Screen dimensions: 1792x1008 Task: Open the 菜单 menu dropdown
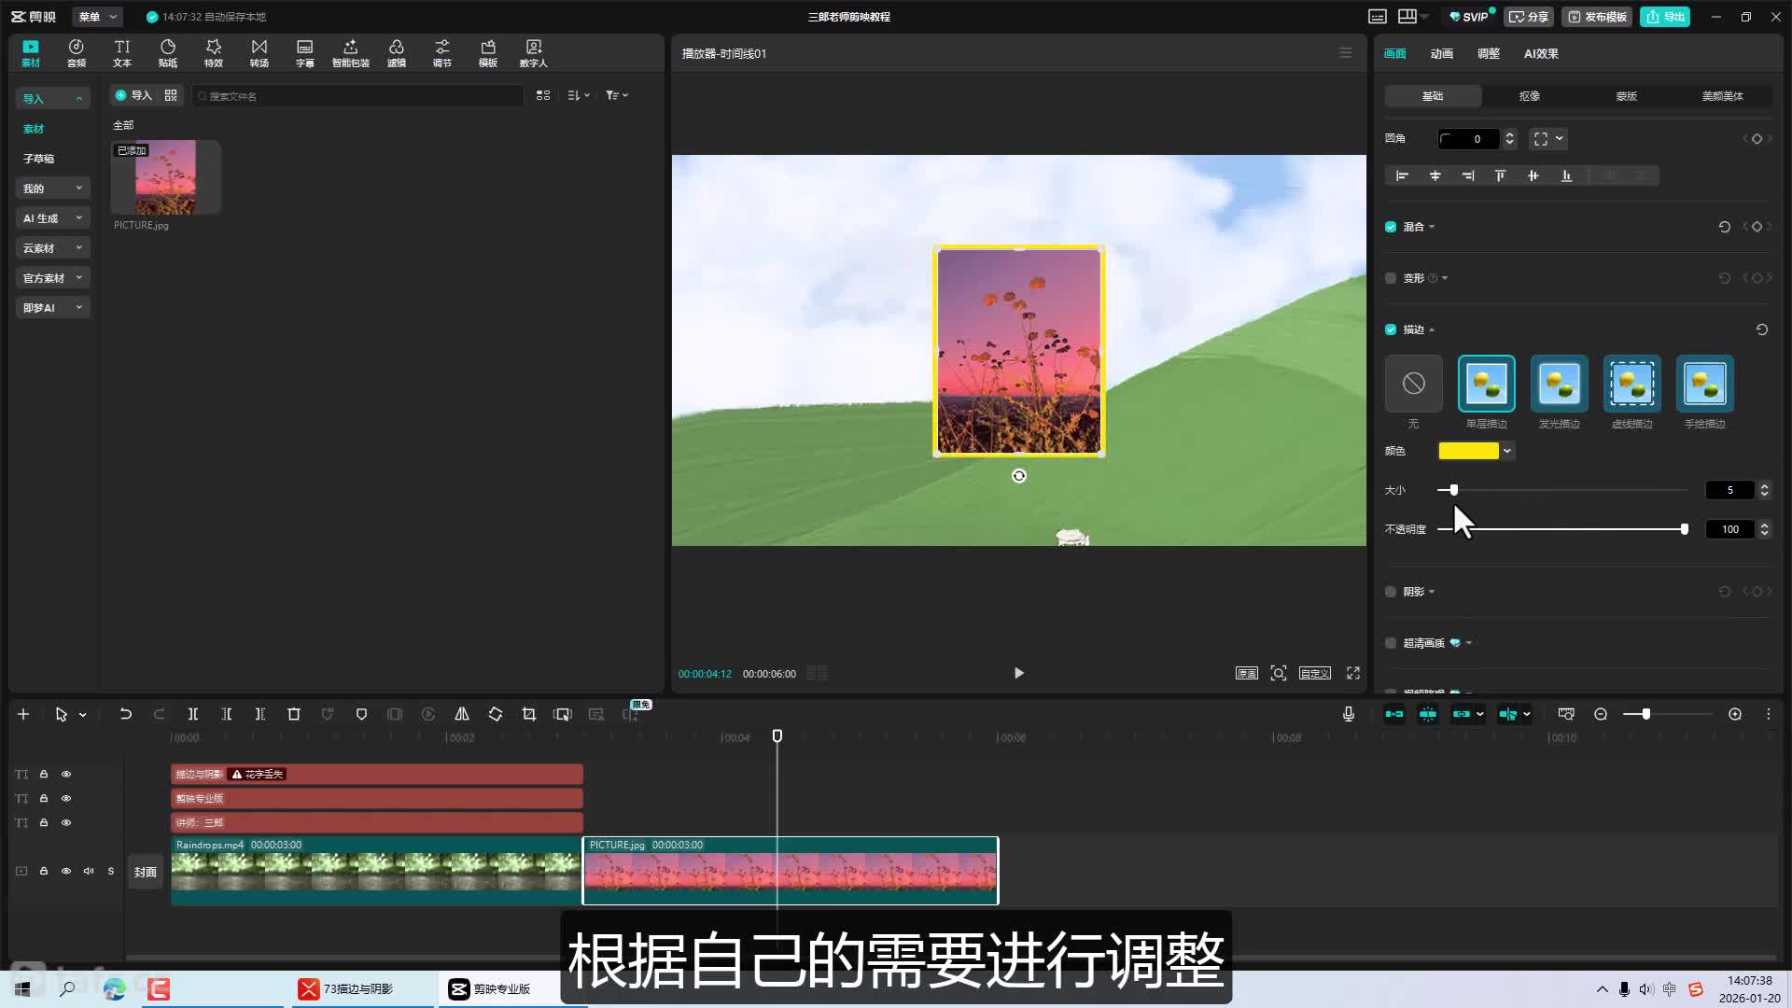98,17
